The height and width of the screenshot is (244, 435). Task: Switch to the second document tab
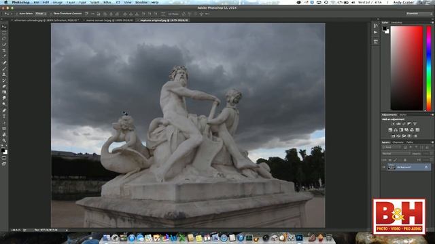click(109, 20)
